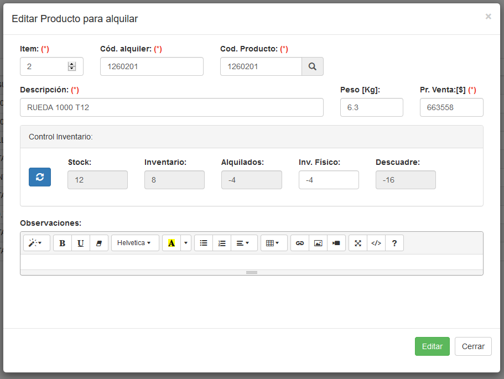
Task: Open the magic wand style dropdown
Action: [x=37, y=243]
